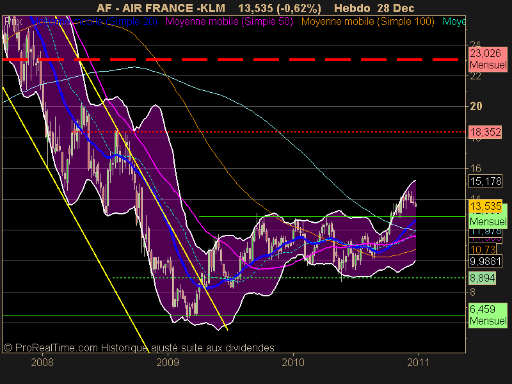Image resolution: width=512 pixels, height=384 pixels.
Task: Click the '8' price axis tick
Action: [x=472, y=292]
